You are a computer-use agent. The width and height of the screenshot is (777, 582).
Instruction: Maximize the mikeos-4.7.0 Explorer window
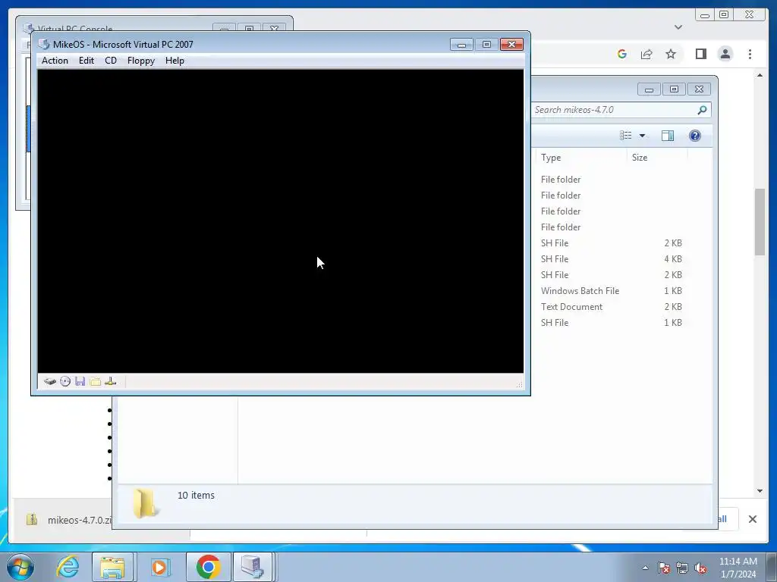(674, 89)
